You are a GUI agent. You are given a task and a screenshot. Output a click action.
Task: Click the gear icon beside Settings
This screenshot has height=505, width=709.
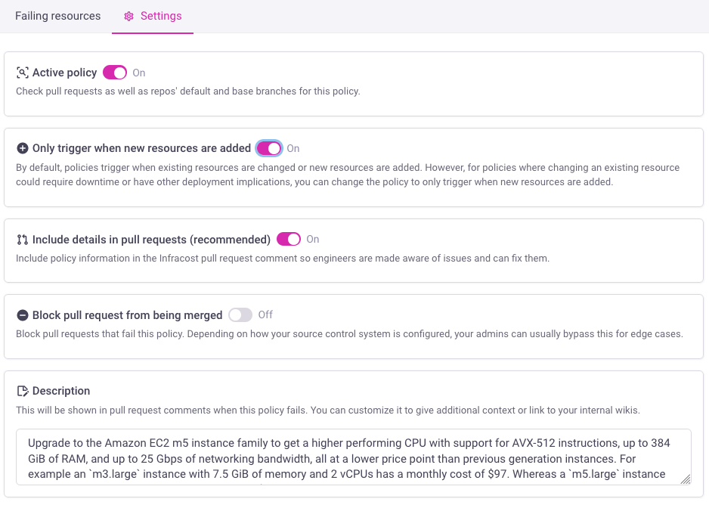128,17
